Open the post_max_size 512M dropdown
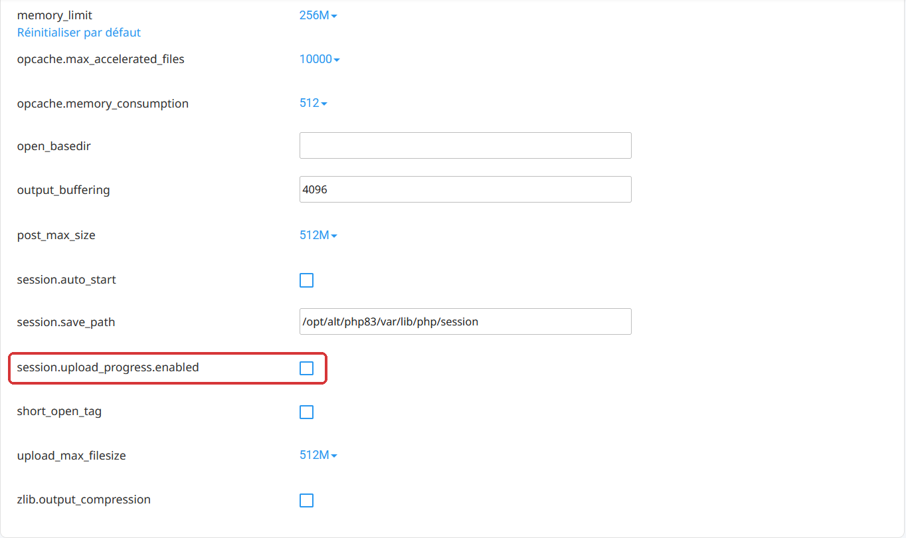This screenshot has height=538, width=906. tap(318, 235)
